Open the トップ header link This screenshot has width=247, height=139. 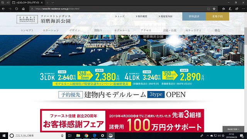pyautogui.click(x=120, y=16)
